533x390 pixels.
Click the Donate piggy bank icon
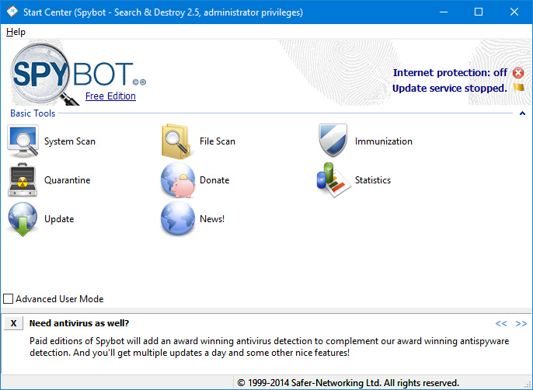[178, 180]
